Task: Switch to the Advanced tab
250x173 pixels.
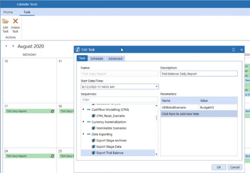Action: click(x=115, y=59)
